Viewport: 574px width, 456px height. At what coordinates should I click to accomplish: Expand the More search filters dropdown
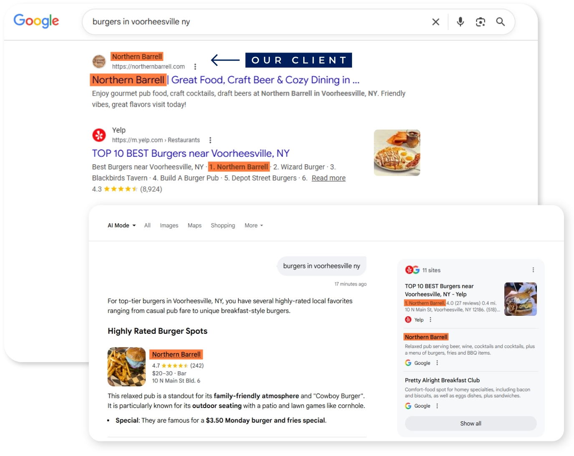(254, 225)
